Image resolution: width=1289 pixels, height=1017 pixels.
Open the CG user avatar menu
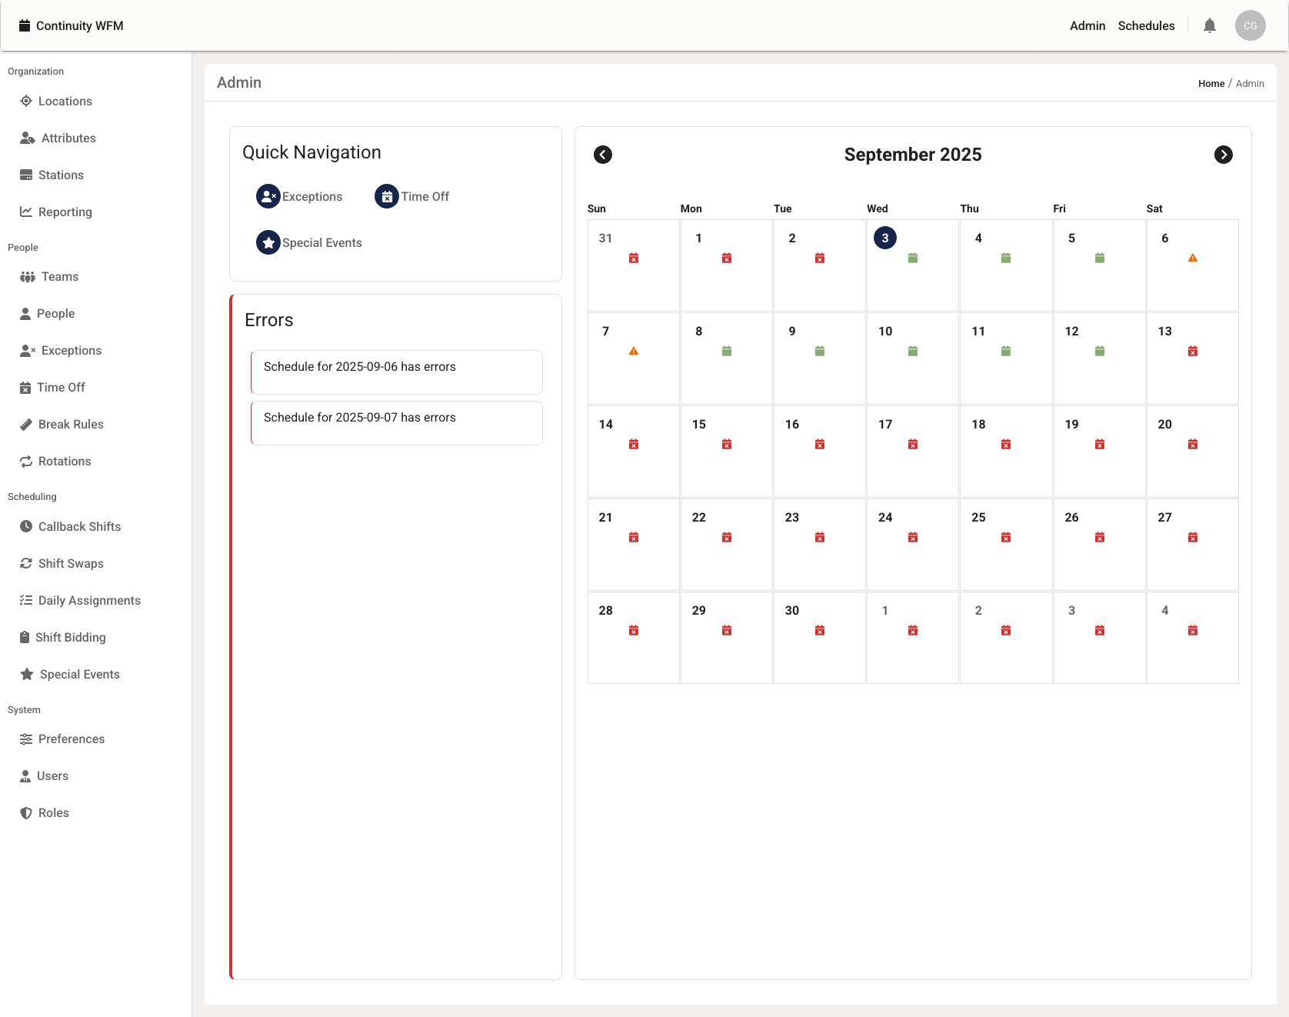point(1251,25)
